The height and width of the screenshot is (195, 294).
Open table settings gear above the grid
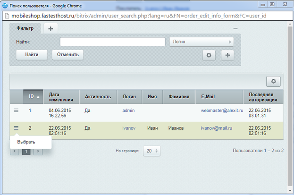pos(273,81)
